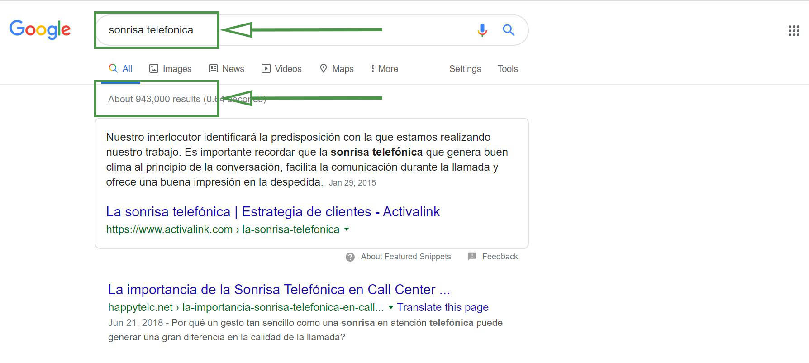809x363 pixels.
Task: Click the search box containing 'sonrisa telefonica'
Action: pos(311,30)
